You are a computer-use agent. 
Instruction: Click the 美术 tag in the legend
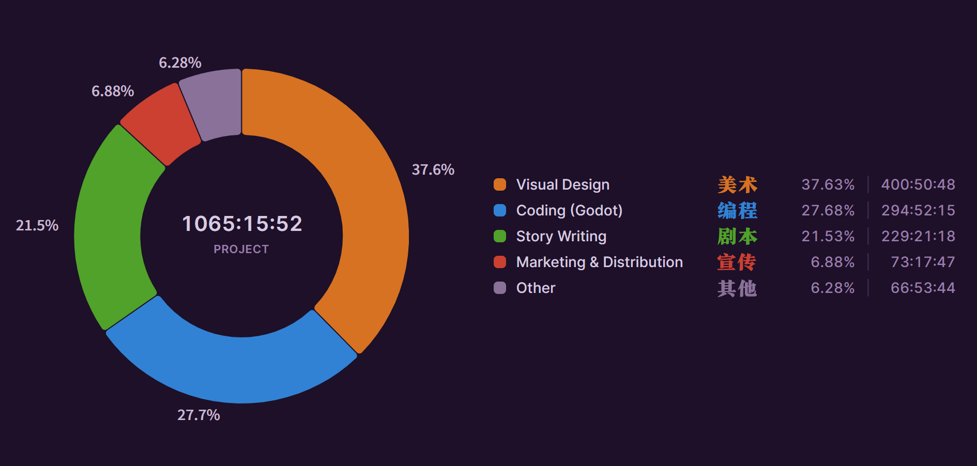tap(737, 184)
